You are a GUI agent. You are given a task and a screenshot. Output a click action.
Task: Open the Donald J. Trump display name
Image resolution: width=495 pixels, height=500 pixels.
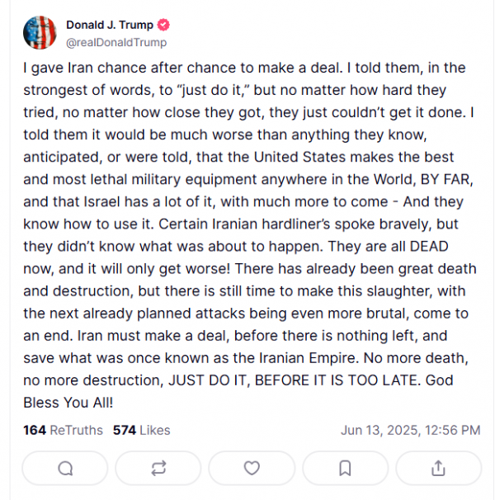pyautogui.click(x=110, y=25)
